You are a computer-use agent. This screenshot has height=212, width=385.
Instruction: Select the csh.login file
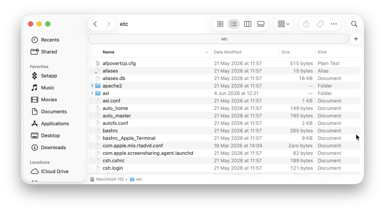[224, 168]
